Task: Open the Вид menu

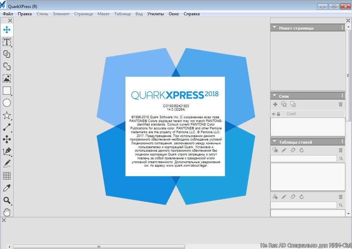Action: (139, 14)
